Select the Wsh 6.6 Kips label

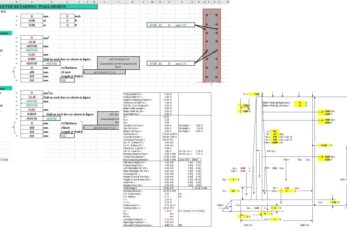297,160
